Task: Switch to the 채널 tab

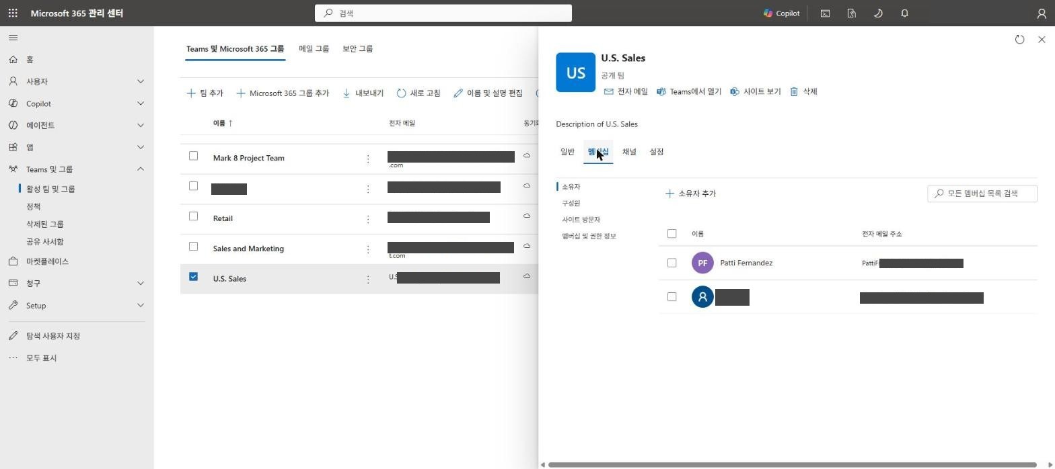Action: tap(629, 152)
